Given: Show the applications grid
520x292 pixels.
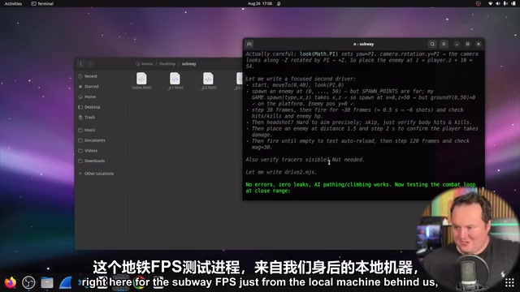Looking at the screenshot, I should coord(509,282).
